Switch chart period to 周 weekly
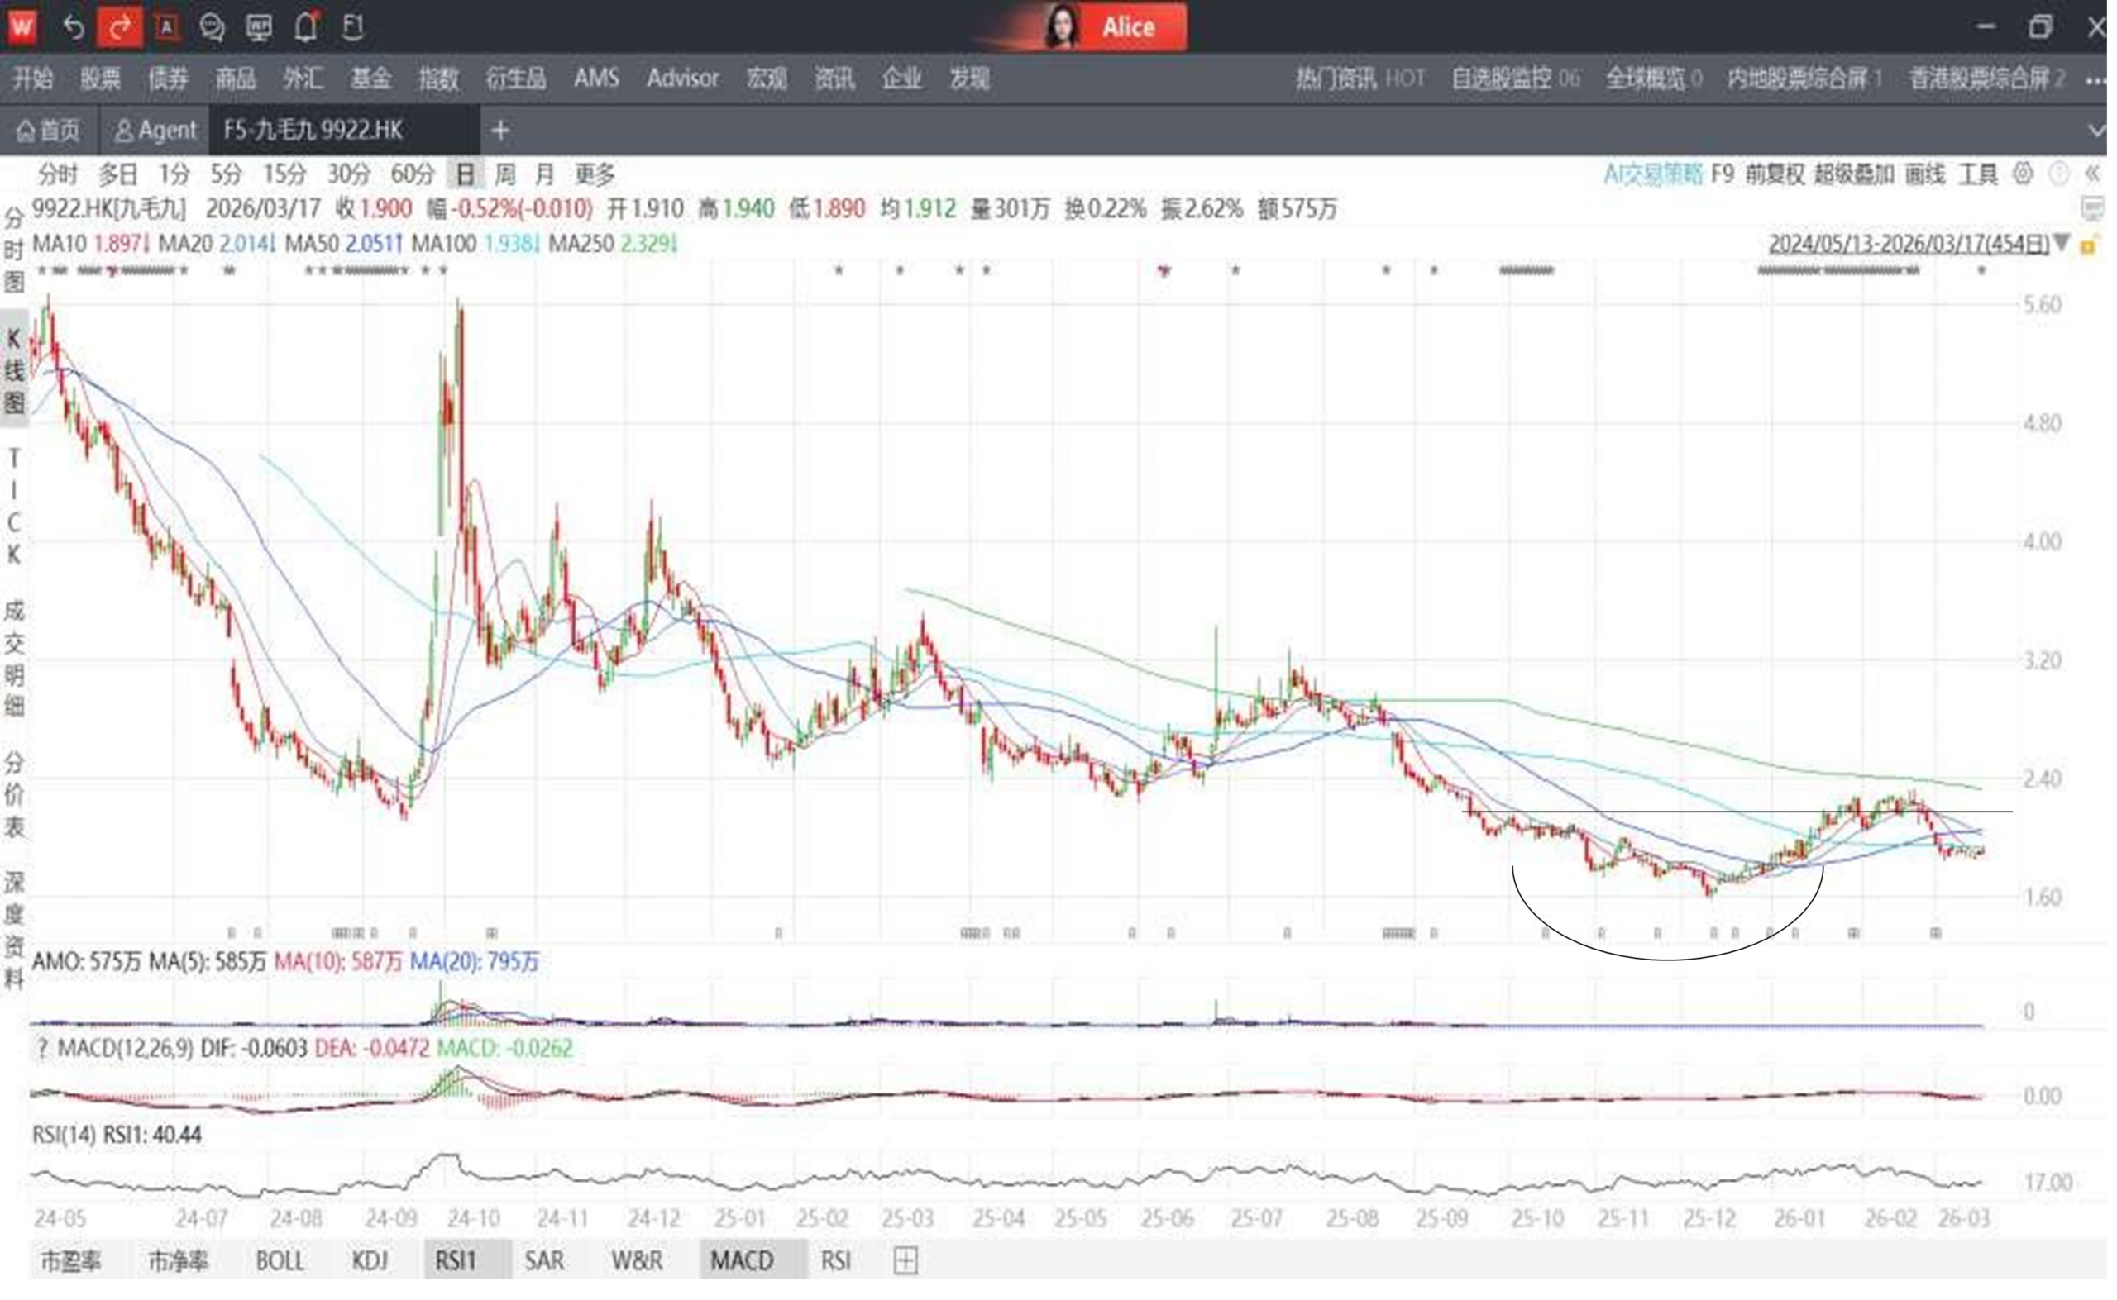The width and height of the screenshot is (2117, 1300). pyautogui.click(x=505, y=174)
